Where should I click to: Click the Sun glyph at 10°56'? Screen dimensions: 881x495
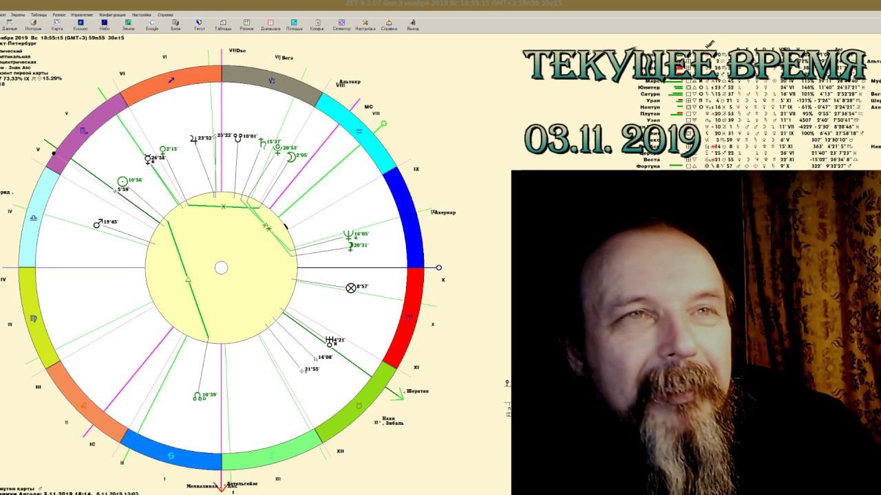click(123, 181)
